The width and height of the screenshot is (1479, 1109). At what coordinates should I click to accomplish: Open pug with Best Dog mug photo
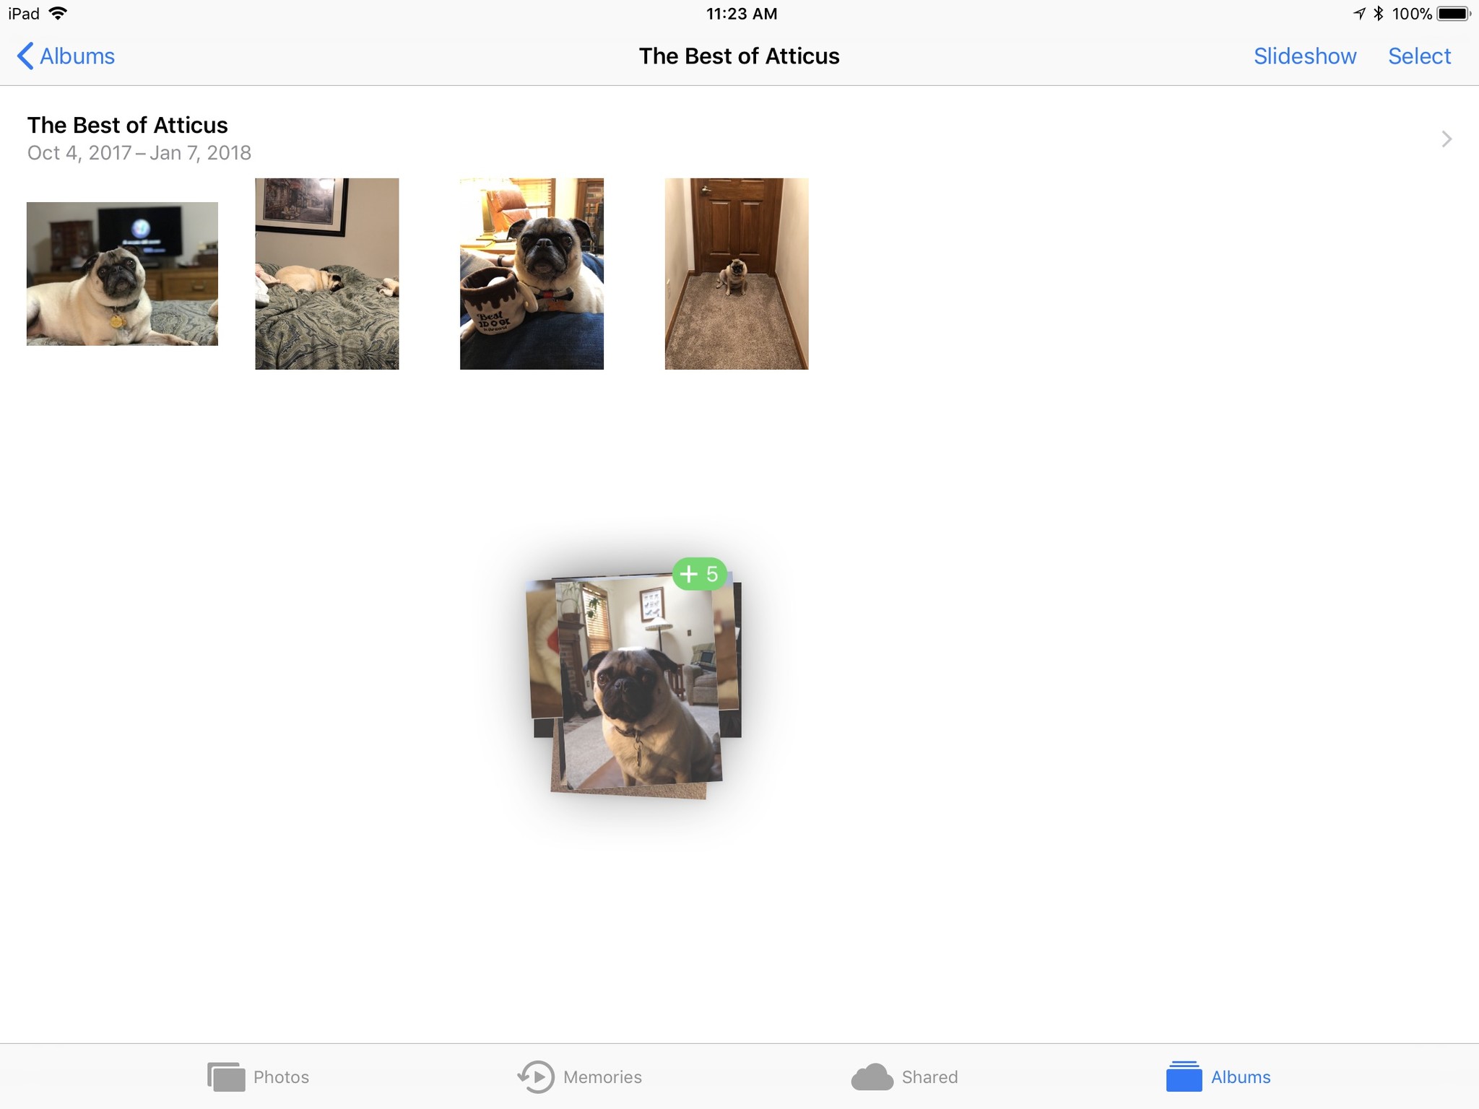(532, 274)
